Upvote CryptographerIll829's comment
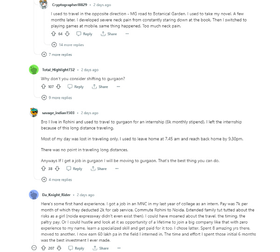 click(x=54, y=34)
